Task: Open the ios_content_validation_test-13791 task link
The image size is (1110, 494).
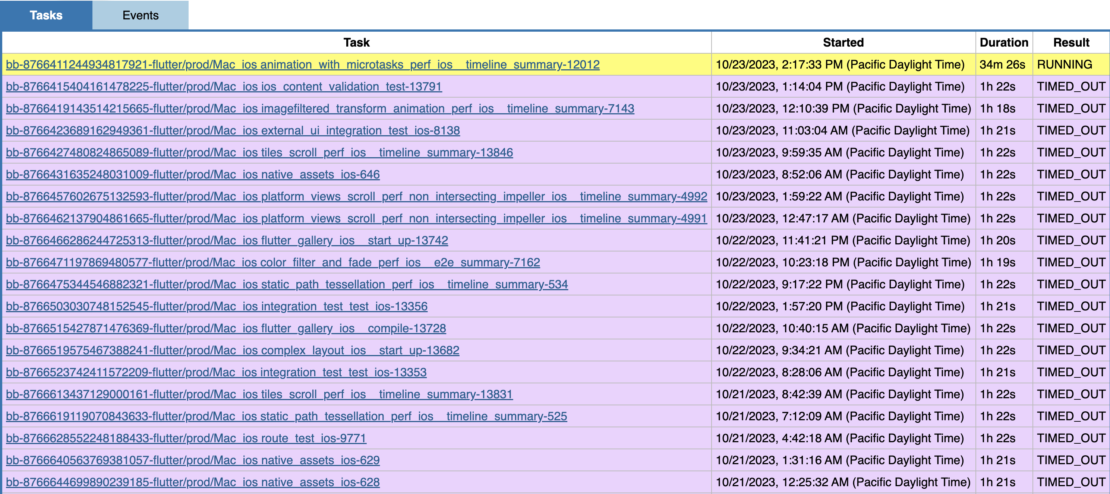Action: (224, 86)
